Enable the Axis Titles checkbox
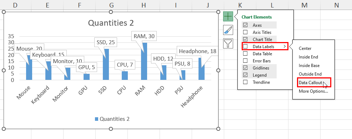 tap(245, 32)
